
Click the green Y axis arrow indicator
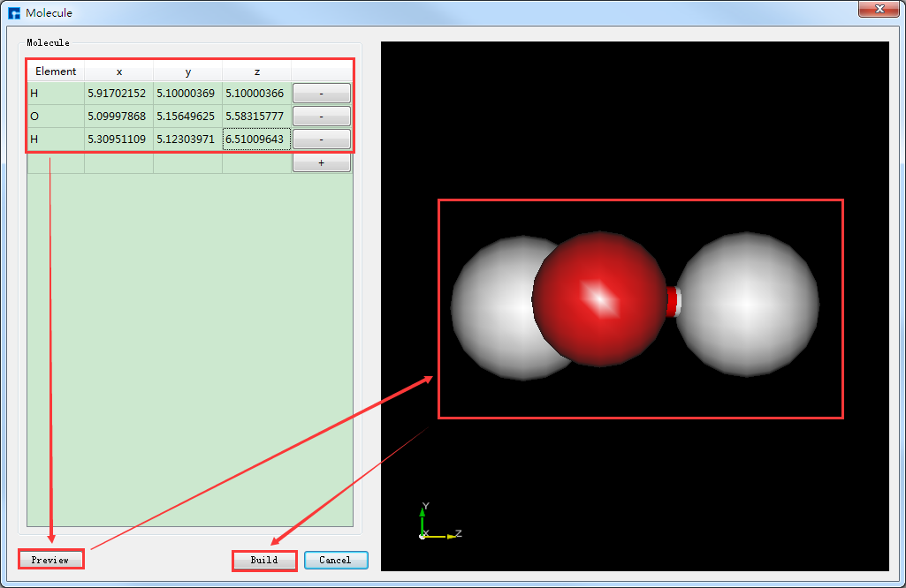(423, 512)
